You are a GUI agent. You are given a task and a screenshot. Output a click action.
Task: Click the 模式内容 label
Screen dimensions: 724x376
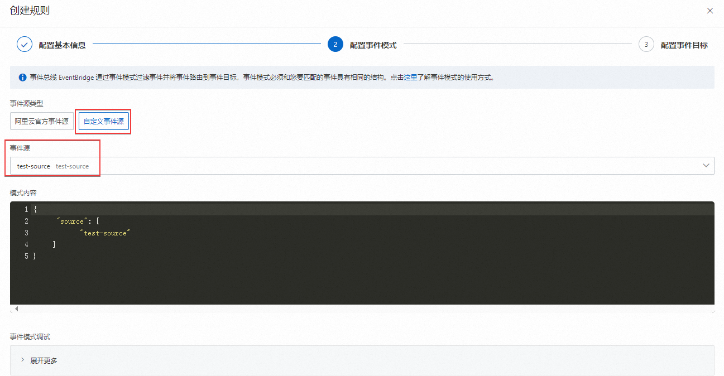coord(23,192)
